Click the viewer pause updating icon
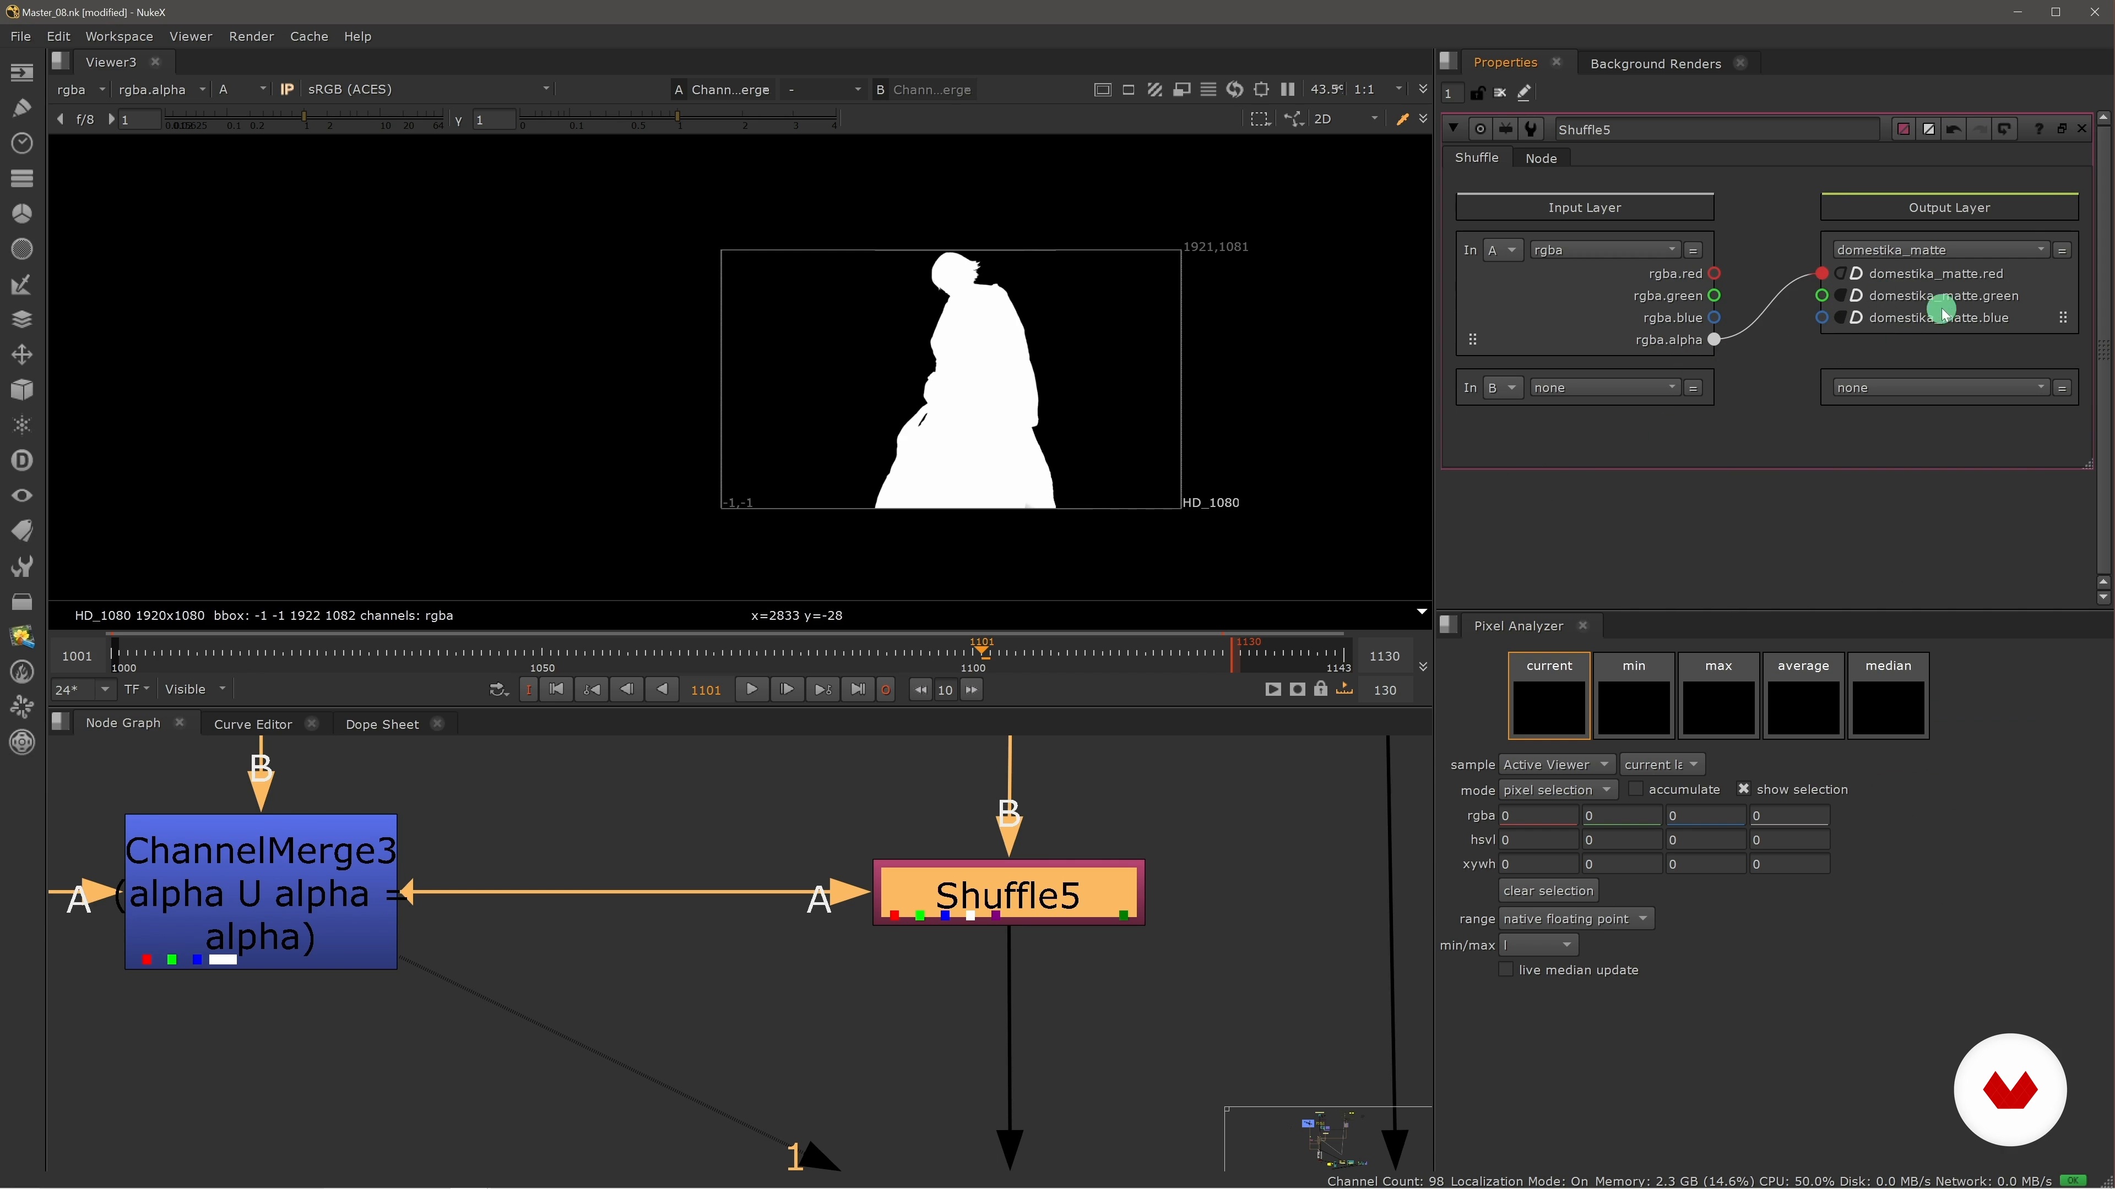Viewport: 2115px width, 1189px height. (1287, 89)
